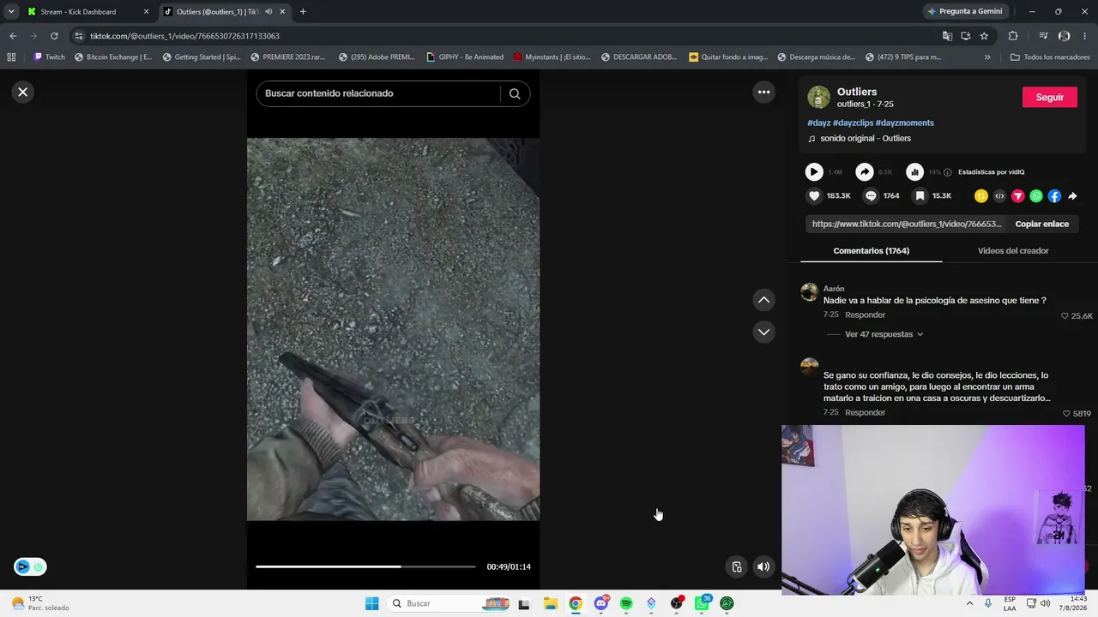The width and height of the screenshot is (1098, 617).
Task: Go back to the previous page
Action: pos(13,36)
